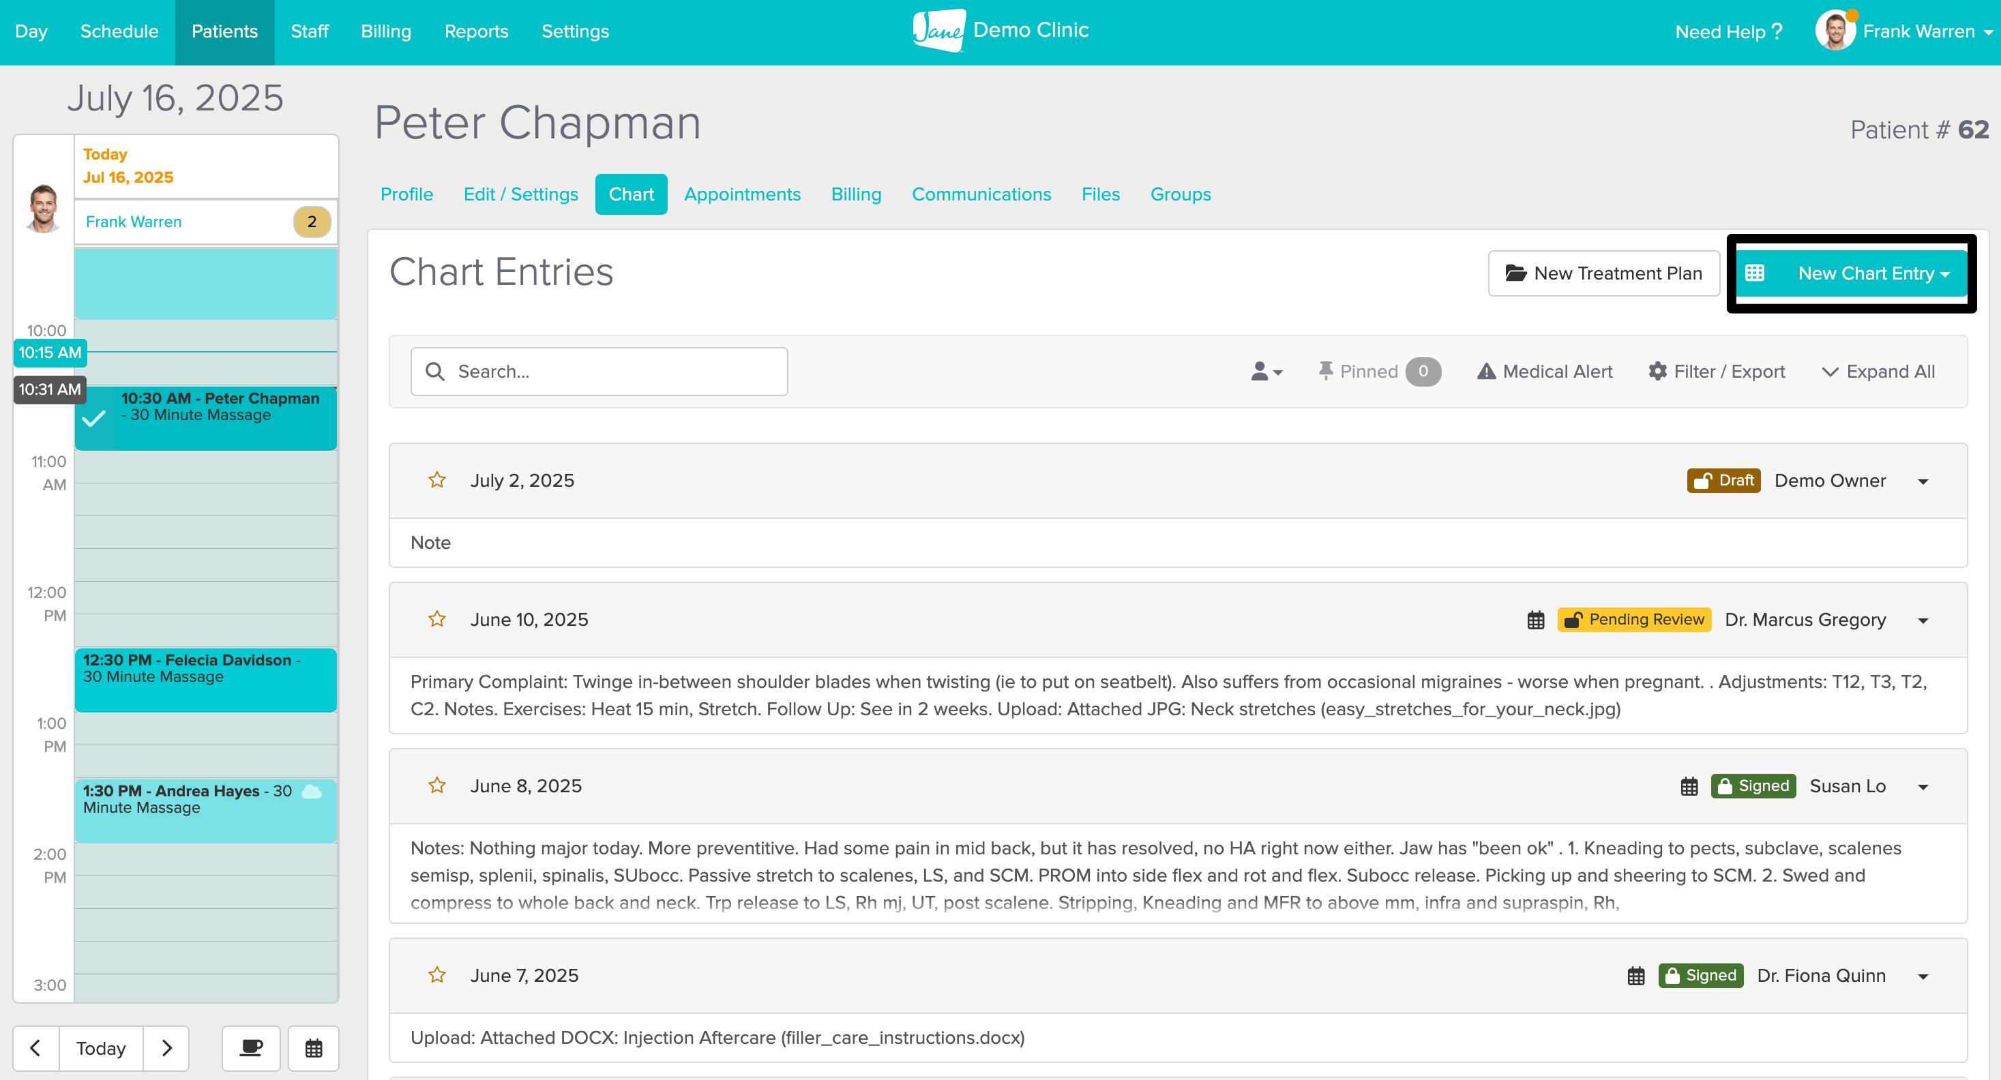The height and width of the screenshot is (1080, 2001).
Task: Click staff photo in schedule sidebar
Action: pyautogui.click(x=43, y=209)
